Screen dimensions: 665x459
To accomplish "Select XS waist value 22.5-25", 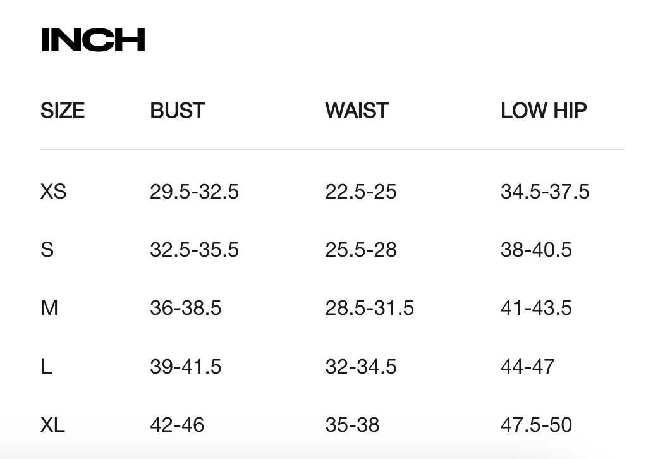I will [361, 192].
